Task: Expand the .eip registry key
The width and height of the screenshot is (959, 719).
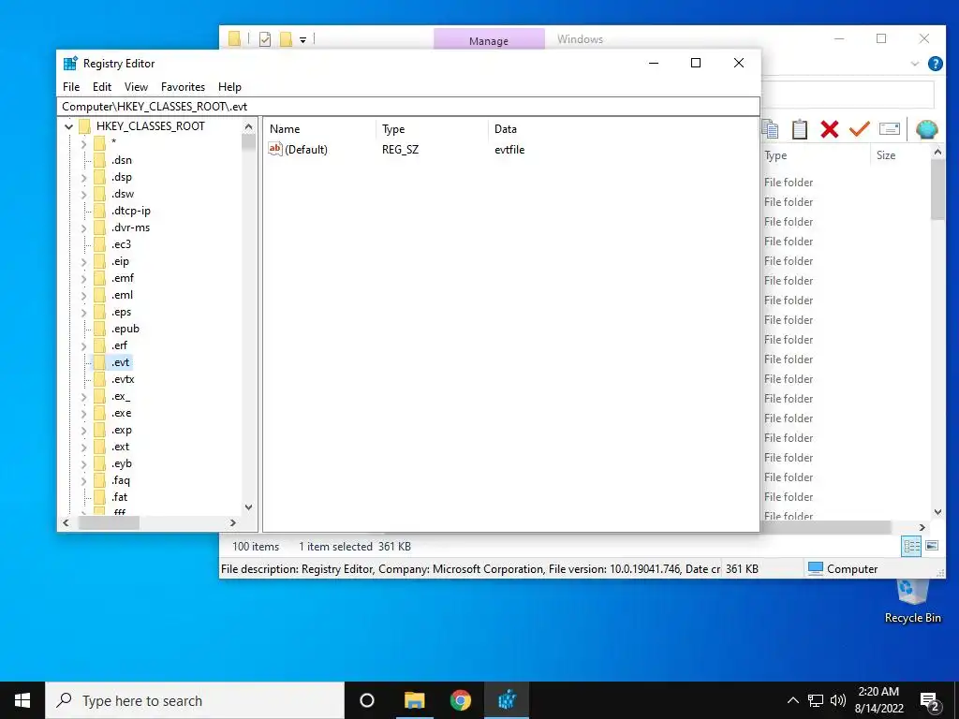Action: click(x=83, y=262)
